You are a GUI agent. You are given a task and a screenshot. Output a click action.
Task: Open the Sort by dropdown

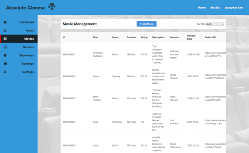pos(215,24)
